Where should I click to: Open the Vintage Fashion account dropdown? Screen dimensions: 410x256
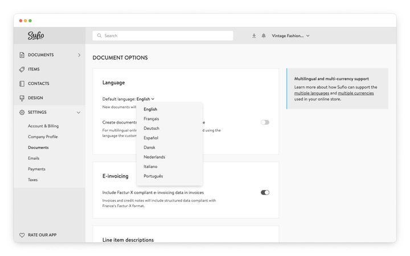(290, 36)
